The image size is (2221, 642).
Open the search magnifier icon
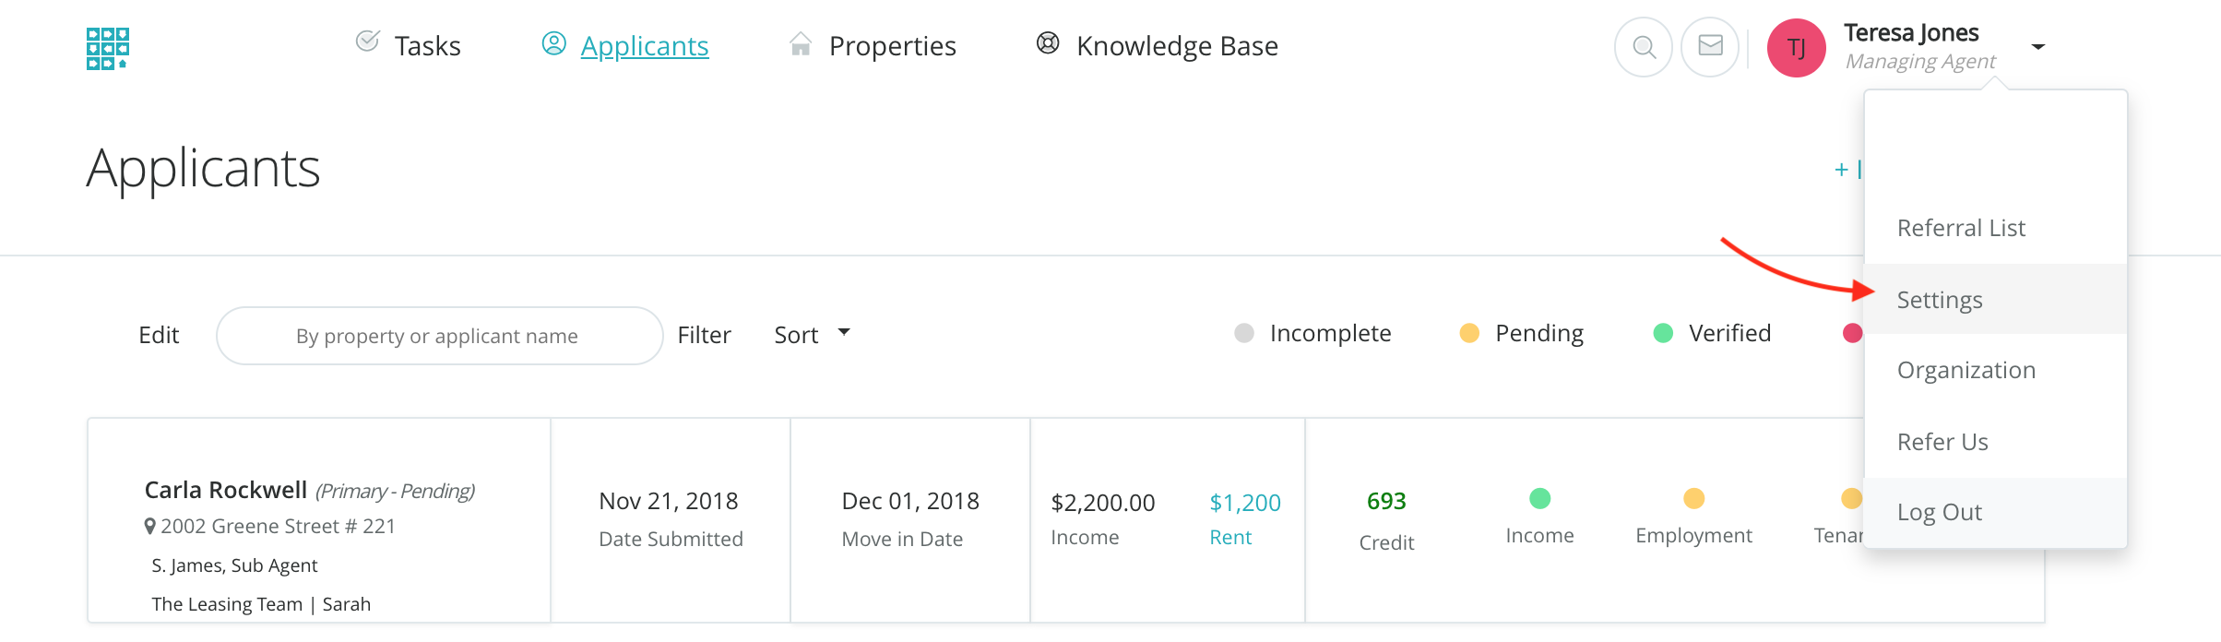tap(1644, 47)
